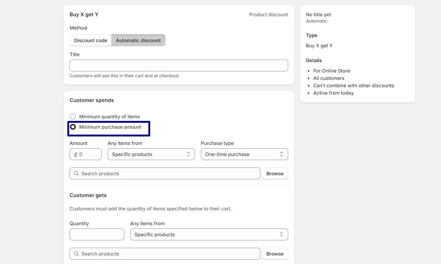Click the Title input field
Image resolution: width=441 pixels, height=264 pixels.
point(179,65)
